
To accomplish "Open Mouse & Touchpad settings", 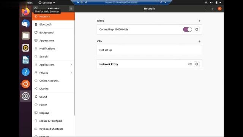I will [x=53, y=121].
